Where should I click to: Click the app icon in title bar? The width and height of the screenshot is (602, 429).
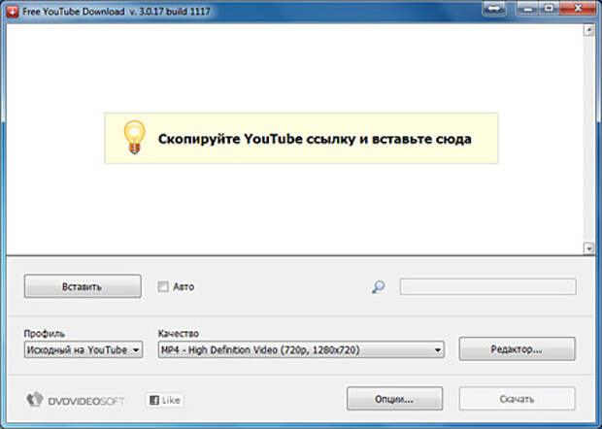click(13, 12)
